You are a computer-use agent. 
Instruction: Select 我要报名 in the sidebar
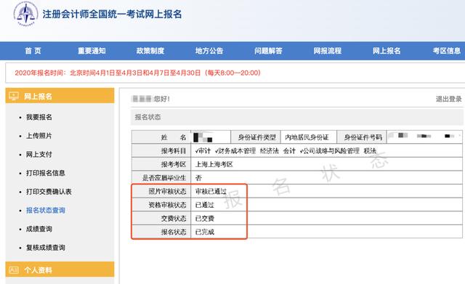click(x=39, y=117)
